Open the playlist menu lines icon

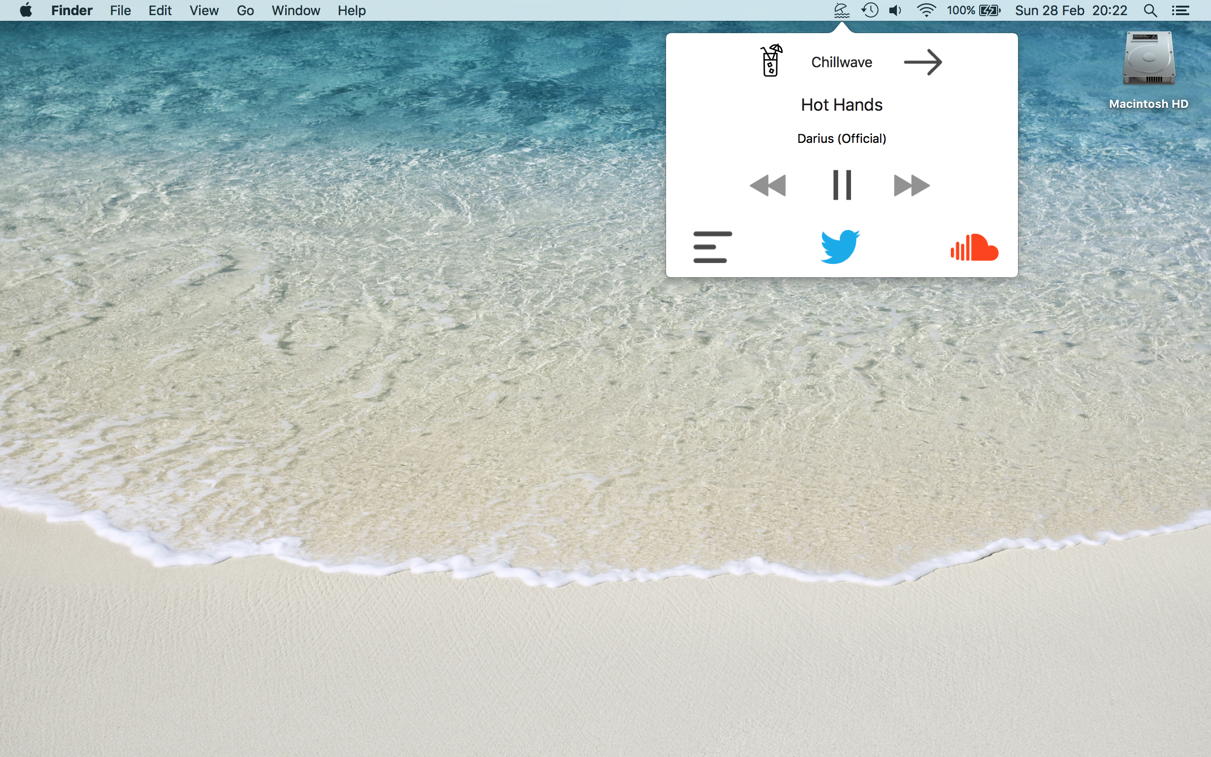point(712,247)
